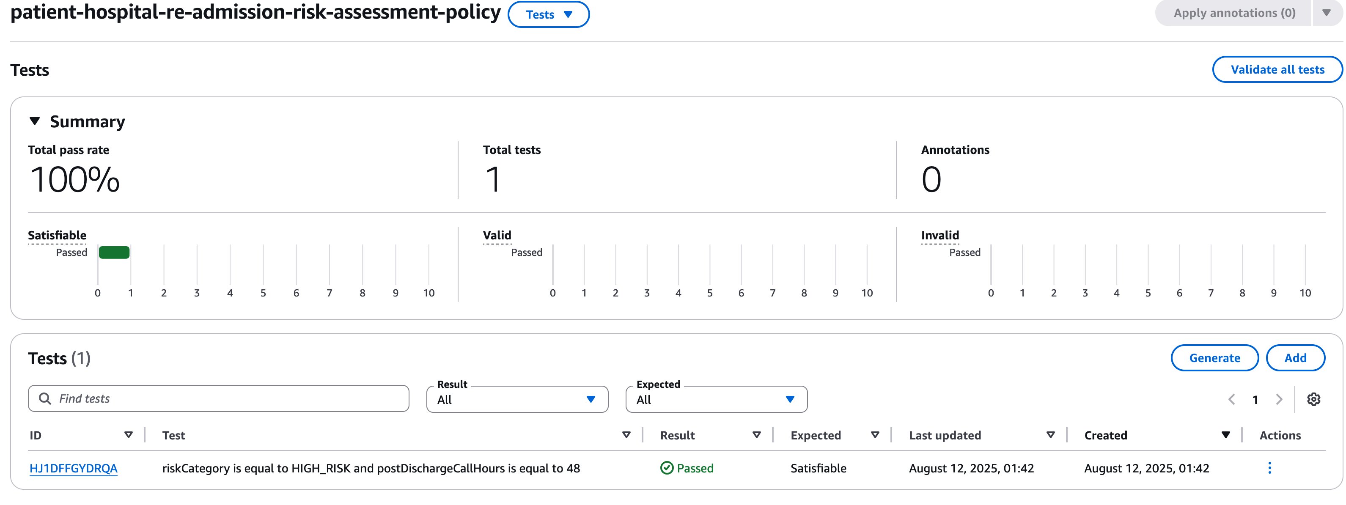Image resolution: width=1346 pixels, height=505 pixels.
Task: Open test HJ1DFFGYDRQA link
Action: [73, 469]
